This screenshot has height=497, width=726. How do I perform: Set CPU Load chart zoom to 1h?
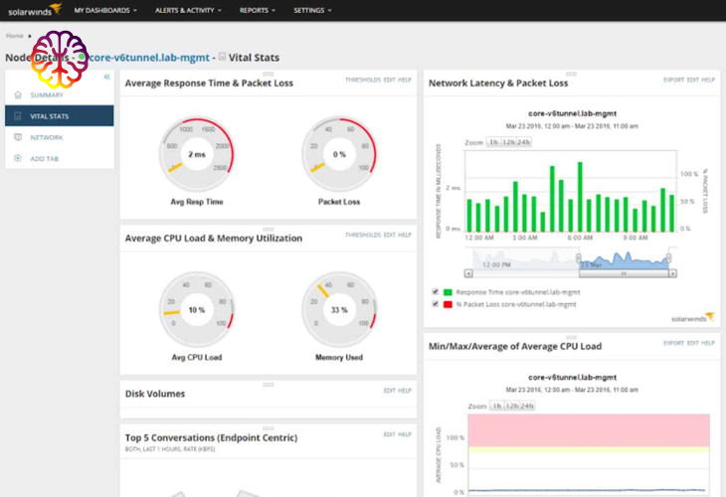[497, 406]
